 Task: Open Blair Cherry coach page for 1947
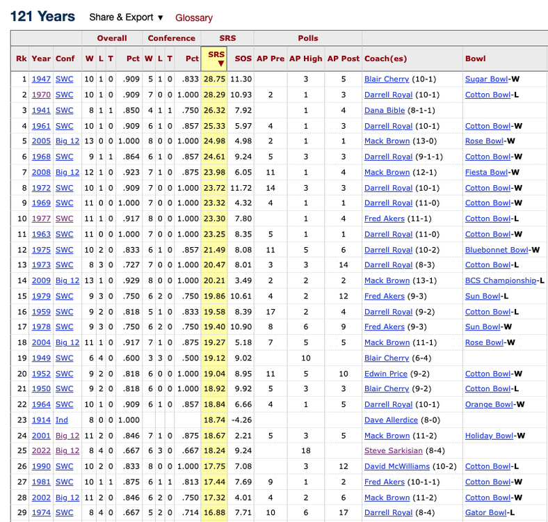coord(387,79)
